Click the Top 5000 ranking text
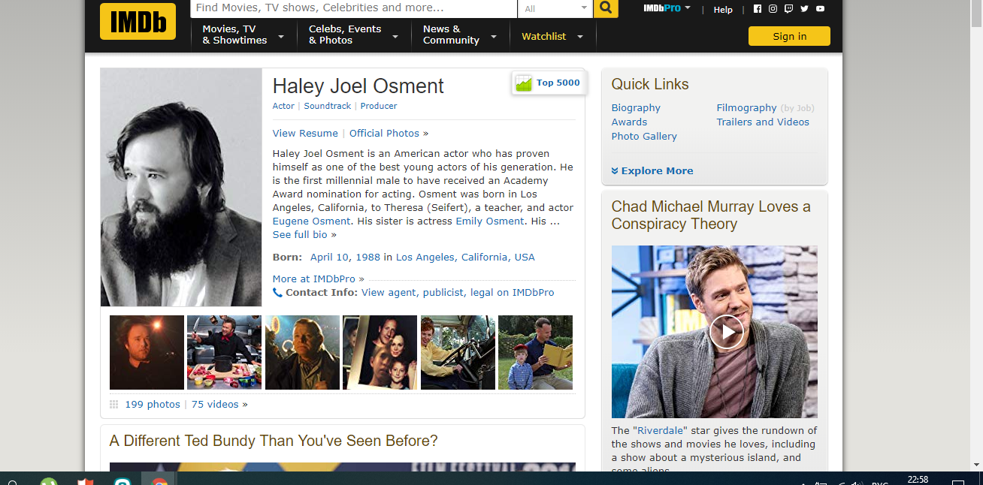 (558, 83)
